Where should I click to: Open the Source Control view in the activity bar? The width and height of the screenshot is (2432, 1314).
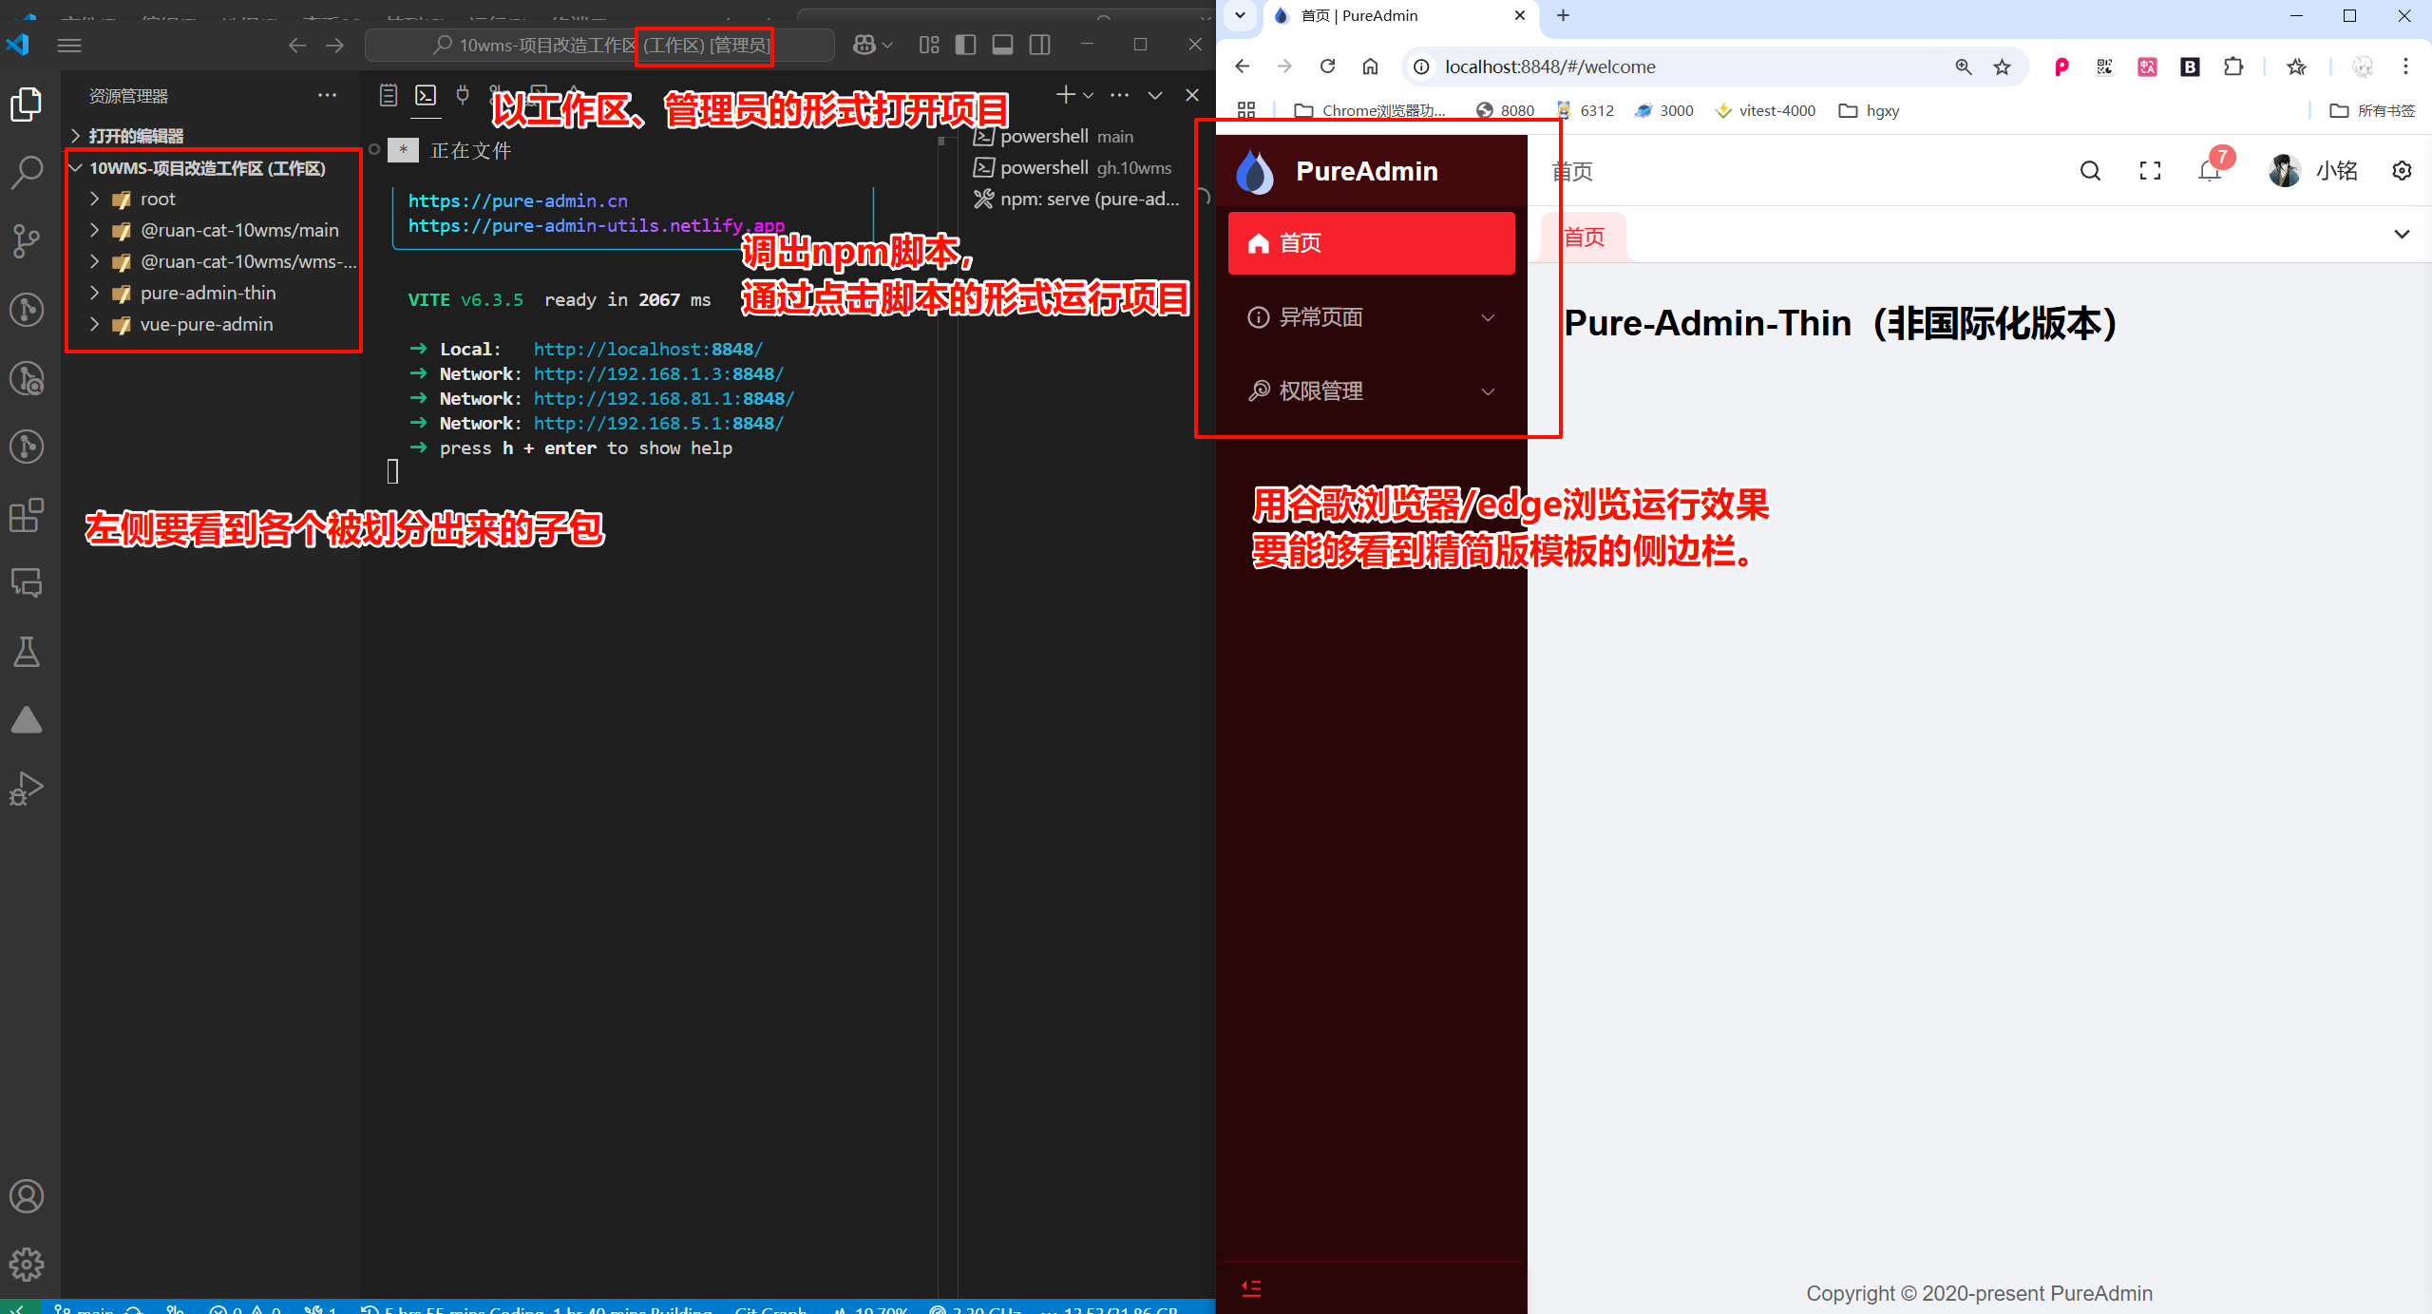pos(27,241)
